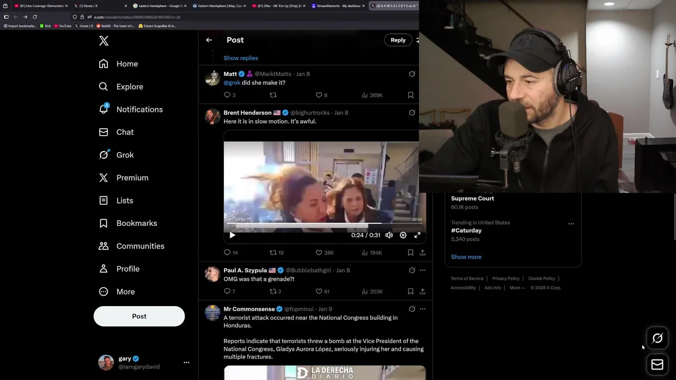
Task: Like Brent Henderson's post with 386 likes
Action: 324,253
